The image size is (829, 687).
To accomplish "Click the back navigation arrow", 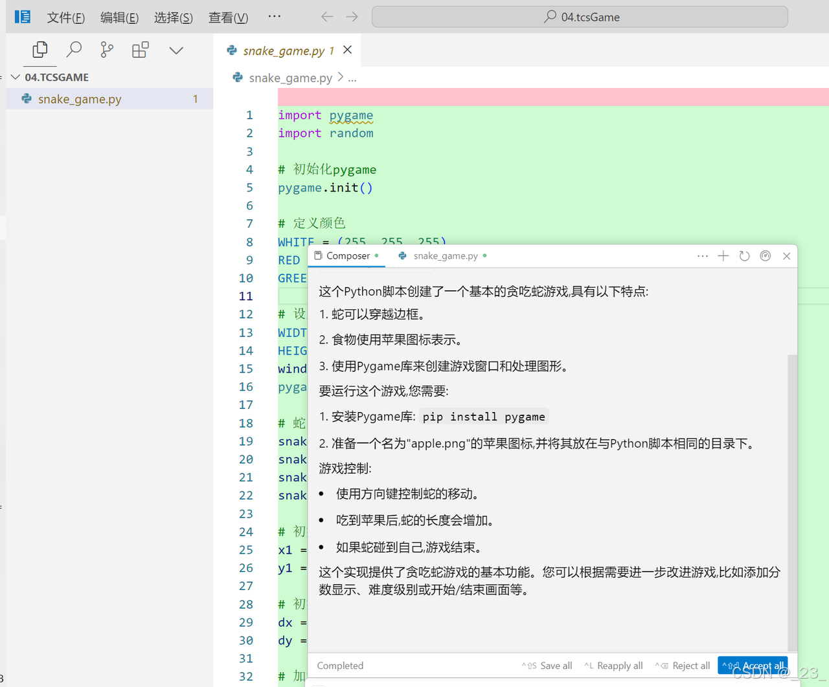I will click(327, 17).
